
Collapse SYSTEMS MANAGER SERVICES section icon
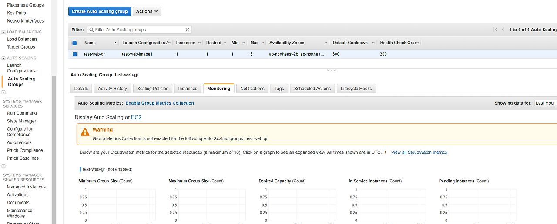tap(3, 92)
